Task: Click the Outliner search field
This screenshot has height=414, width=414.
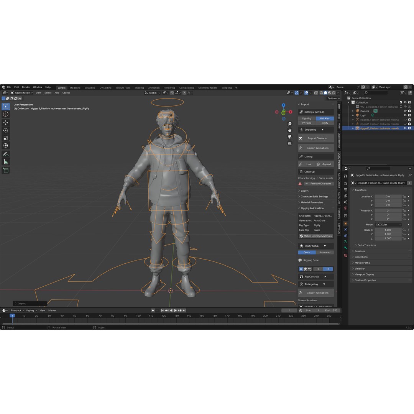Action: (375, 93)
